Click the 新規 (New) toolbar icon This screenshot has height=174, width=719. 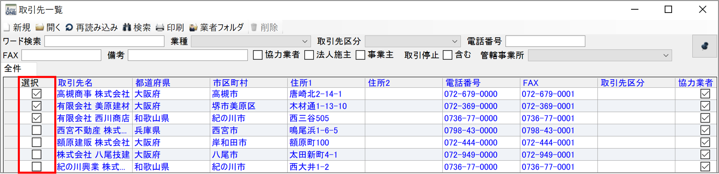7,27
